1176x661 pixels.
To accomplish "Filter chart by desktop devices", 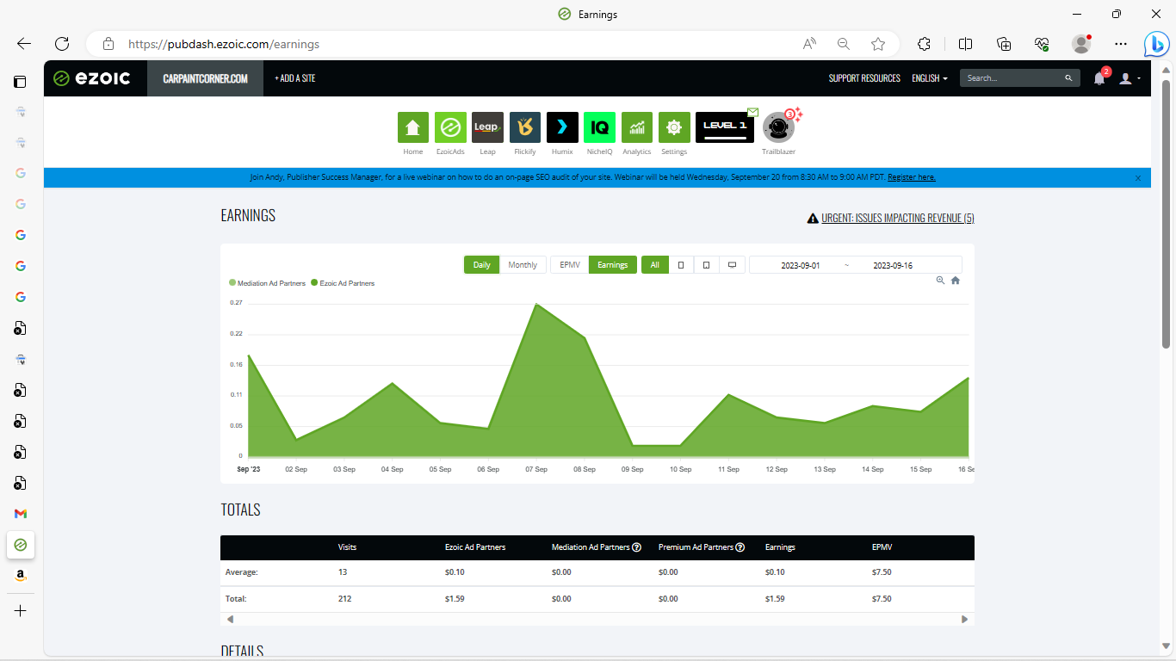I will pyautogui.click(x=732, y=265).
